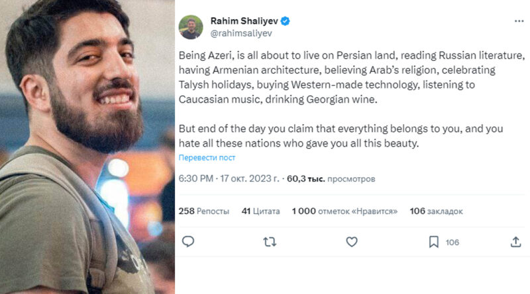Image resolution: width=530 pixels, height=294 pixels.
Task: Show the 258 Репосты list
Action: click(x=204, y=211)
